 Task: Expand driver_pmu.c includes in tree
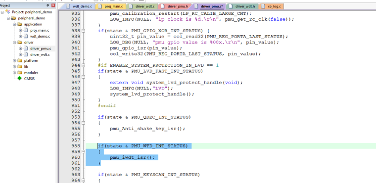[x=20, y=48]
